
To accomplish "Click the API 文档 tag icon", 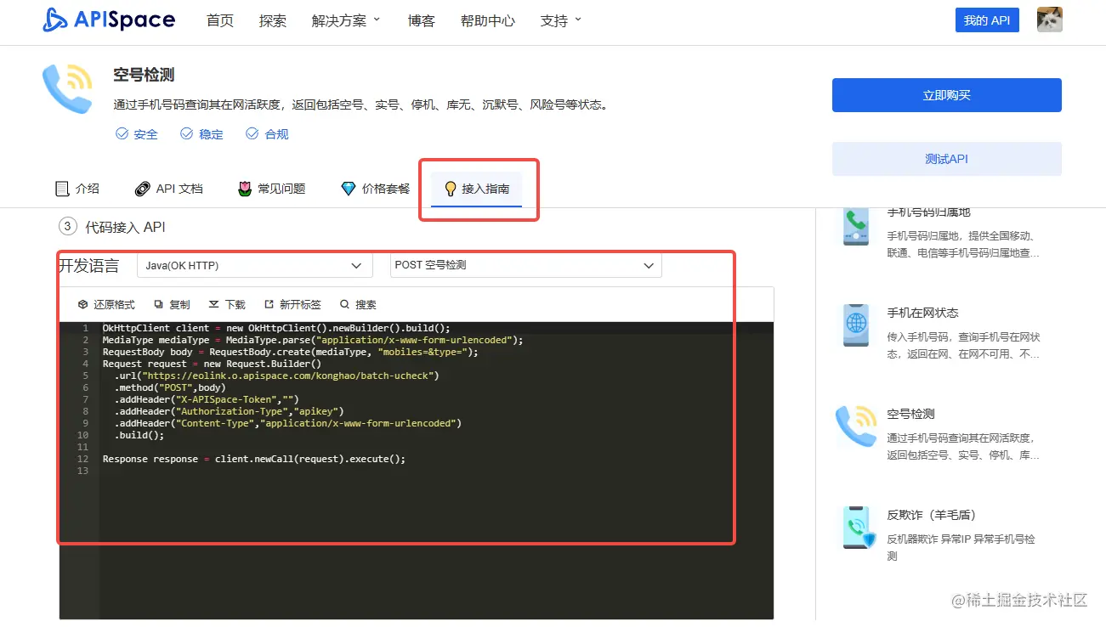I will pyautogui.click(x=143, y=189).
